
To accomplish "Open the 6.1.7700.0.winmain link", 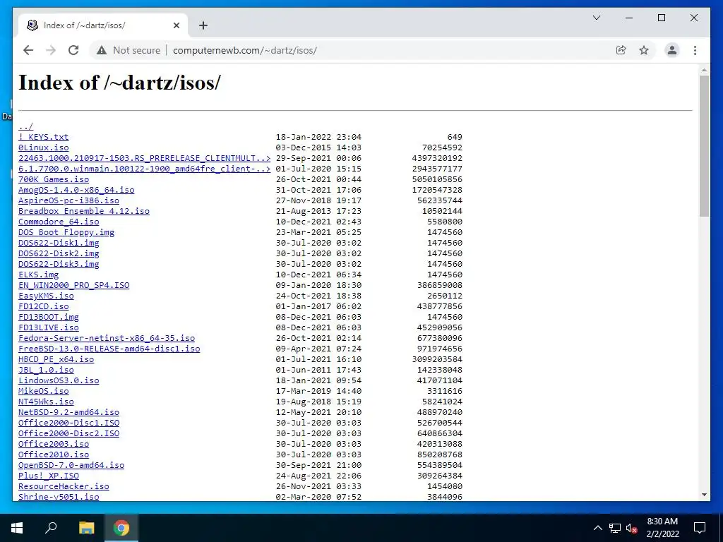I will [x=144, y=169].
